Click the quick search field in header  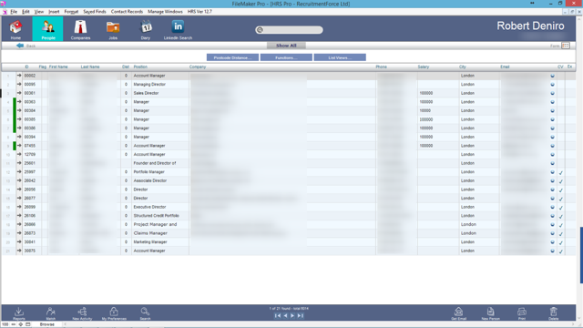pos(289,30)
